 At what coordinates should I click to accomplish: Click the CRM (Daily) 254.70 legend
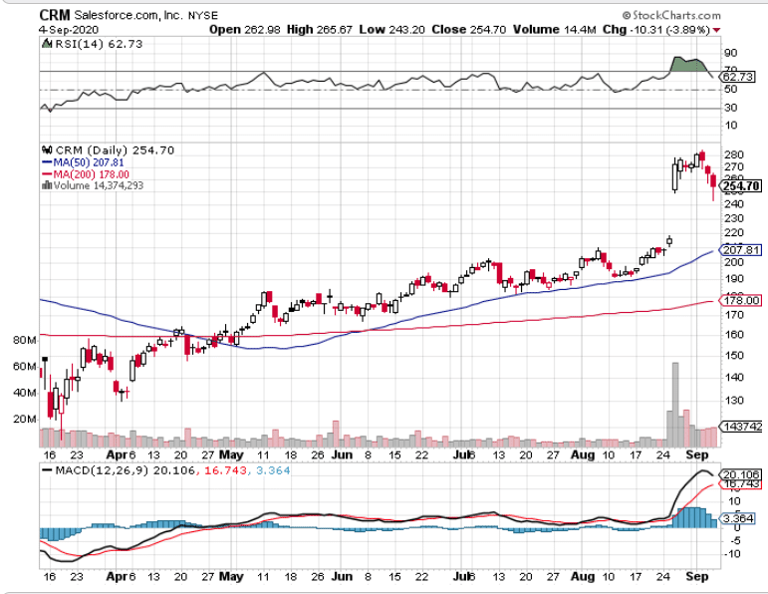coord(115,149)
